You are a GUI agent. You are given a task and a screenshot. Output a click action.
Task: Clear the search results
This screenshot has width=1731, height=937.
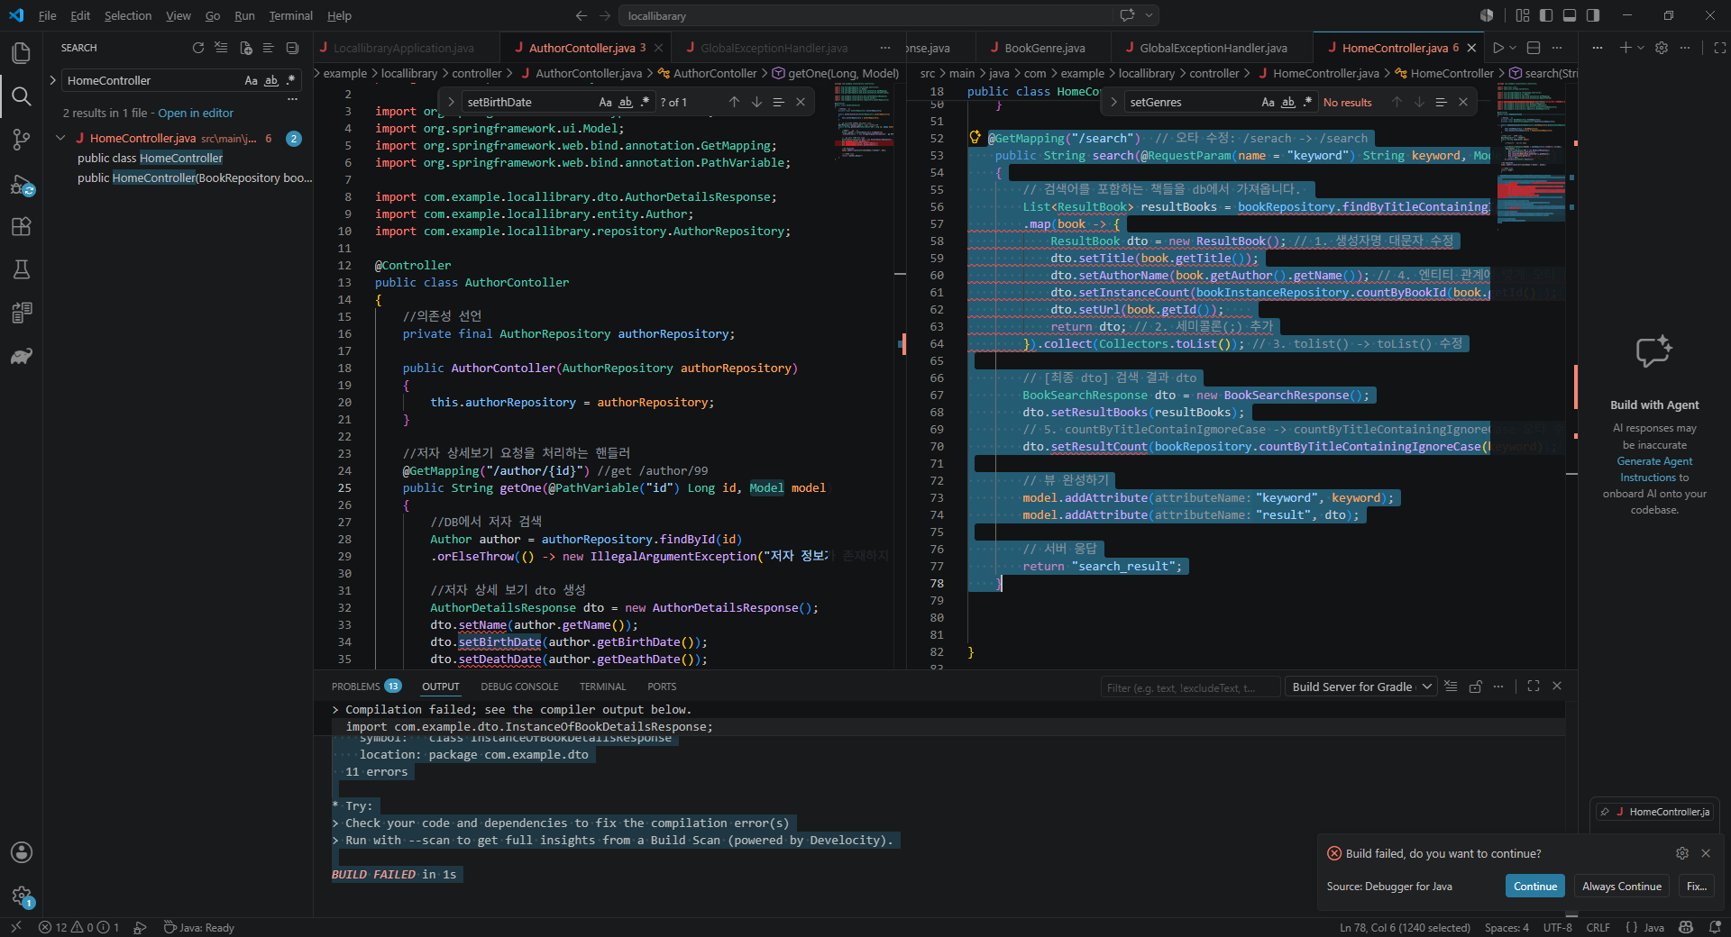coord(222,48)
